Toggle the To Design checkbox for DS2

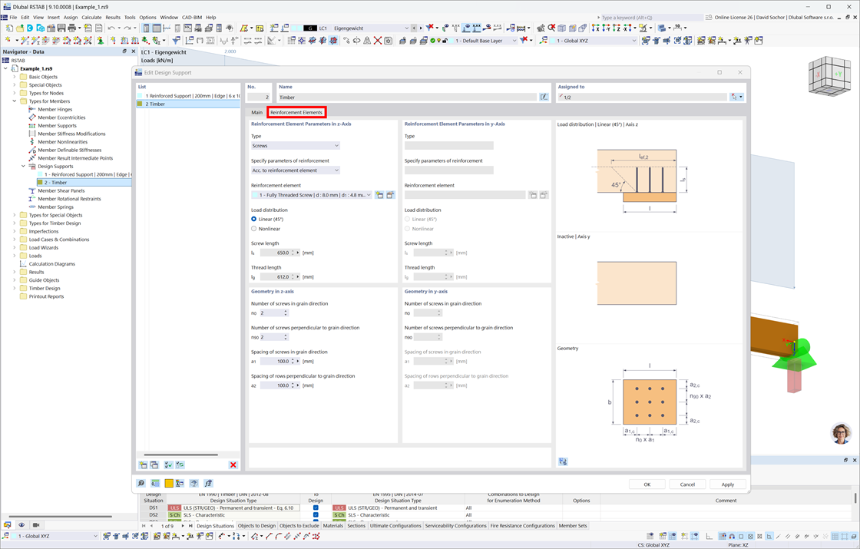[316, 515]
